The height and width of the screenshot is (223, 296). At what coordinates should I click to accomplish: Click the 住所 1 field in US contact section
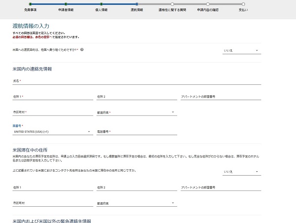coord(52,97)
